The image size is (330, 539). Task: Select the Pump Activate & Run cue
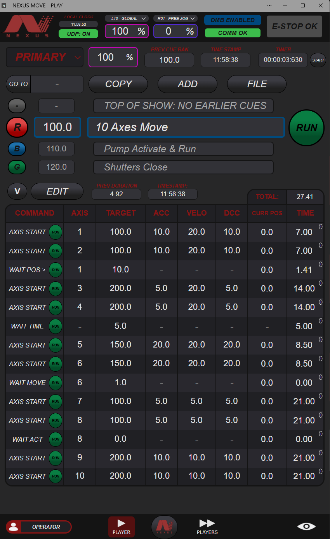pos(183,149)
